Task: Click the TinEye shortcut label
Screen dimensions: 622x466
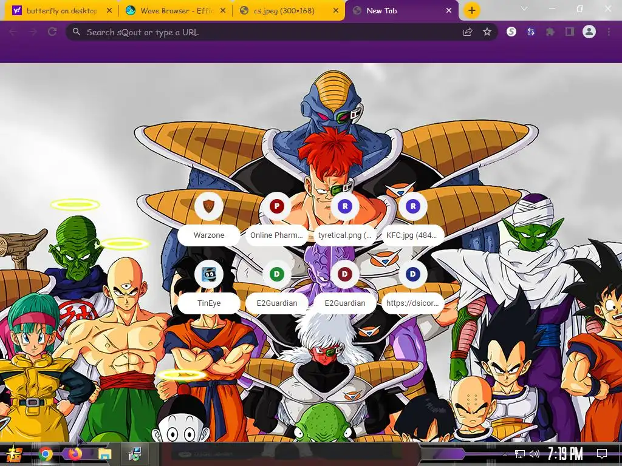Action: (209, 303)
